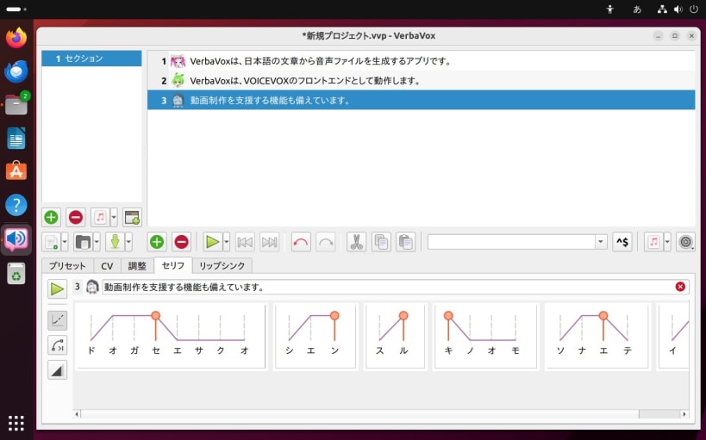The width and height of the screenshot is (706, 440).
Task: Click accent marker above エ in ソナエテ
Action: tap(603, 315)
